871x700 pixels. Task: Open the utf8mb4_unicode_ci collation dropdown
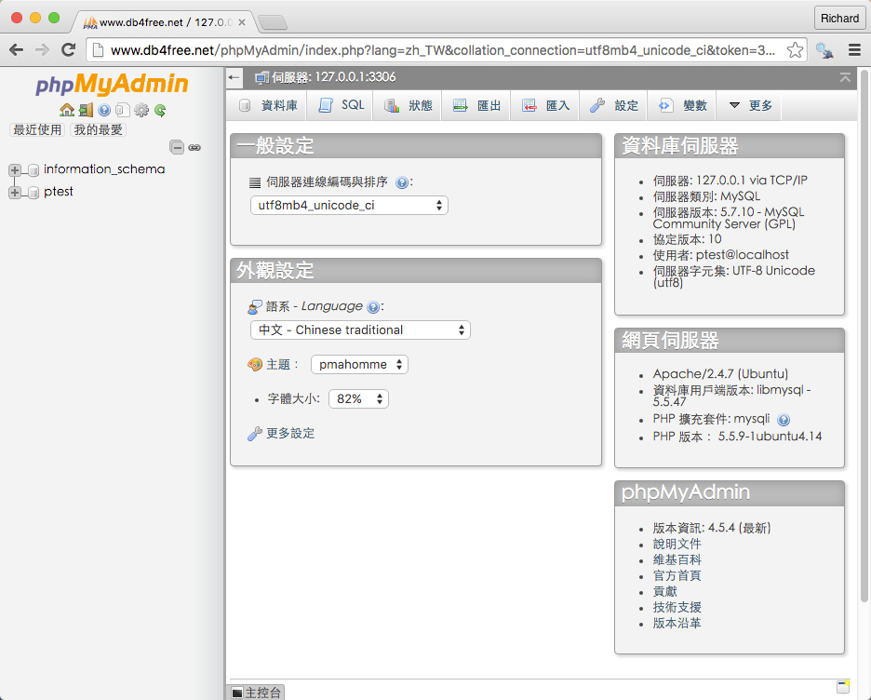pyautogui.click(x=349, y=205)
